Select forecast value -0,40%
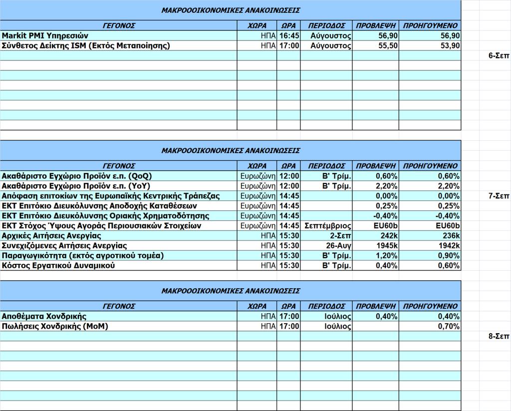The height and width of the screenshot is (411, 511). [x=375, y=216]
